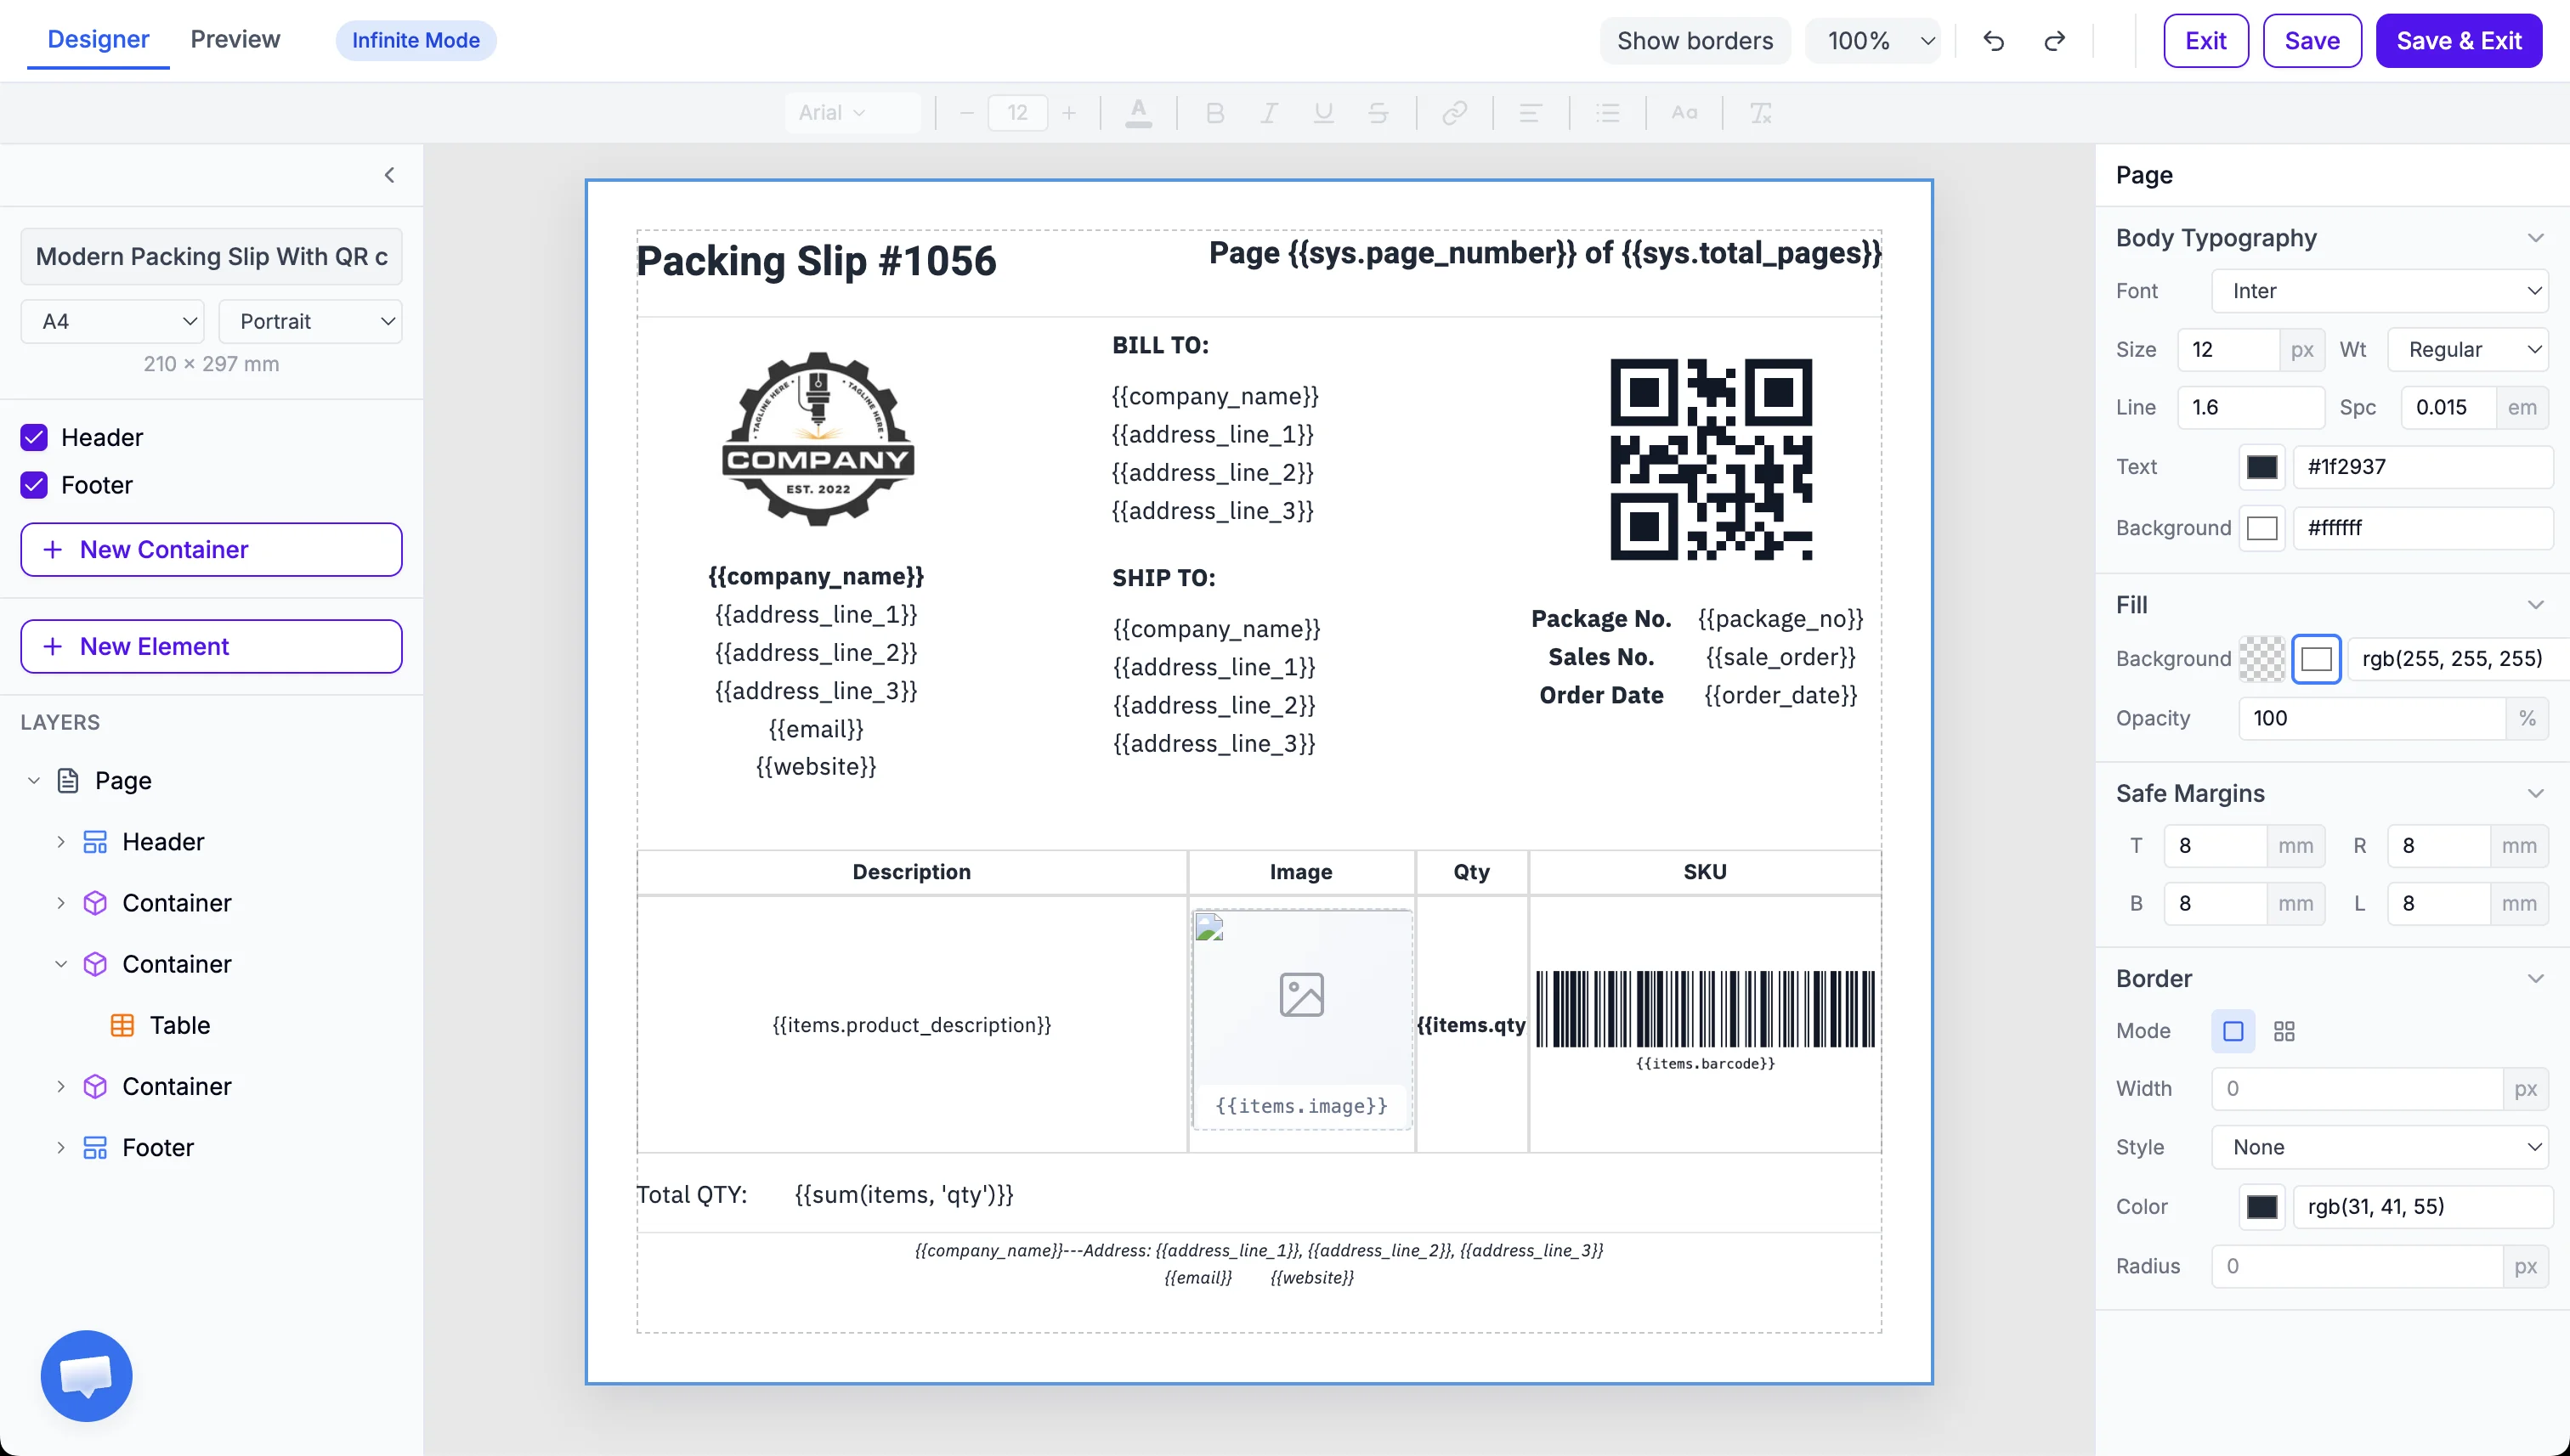Enable Infinite Mode
The width and height of the screenshot is (2570, 1456).
416,40
